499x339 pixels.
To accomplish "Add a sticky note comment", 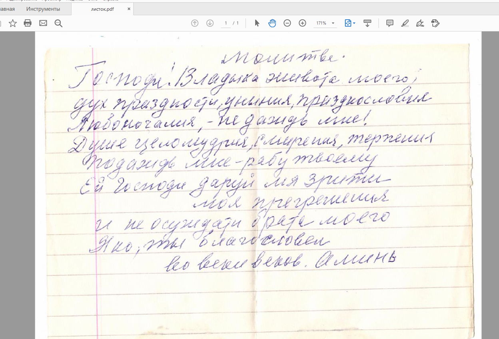I will 390,23.
